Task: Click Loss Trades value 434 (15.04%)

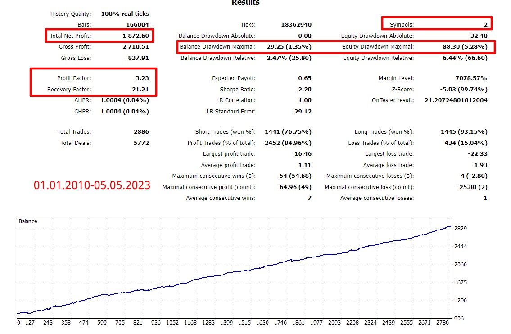Action: (466, 143)
